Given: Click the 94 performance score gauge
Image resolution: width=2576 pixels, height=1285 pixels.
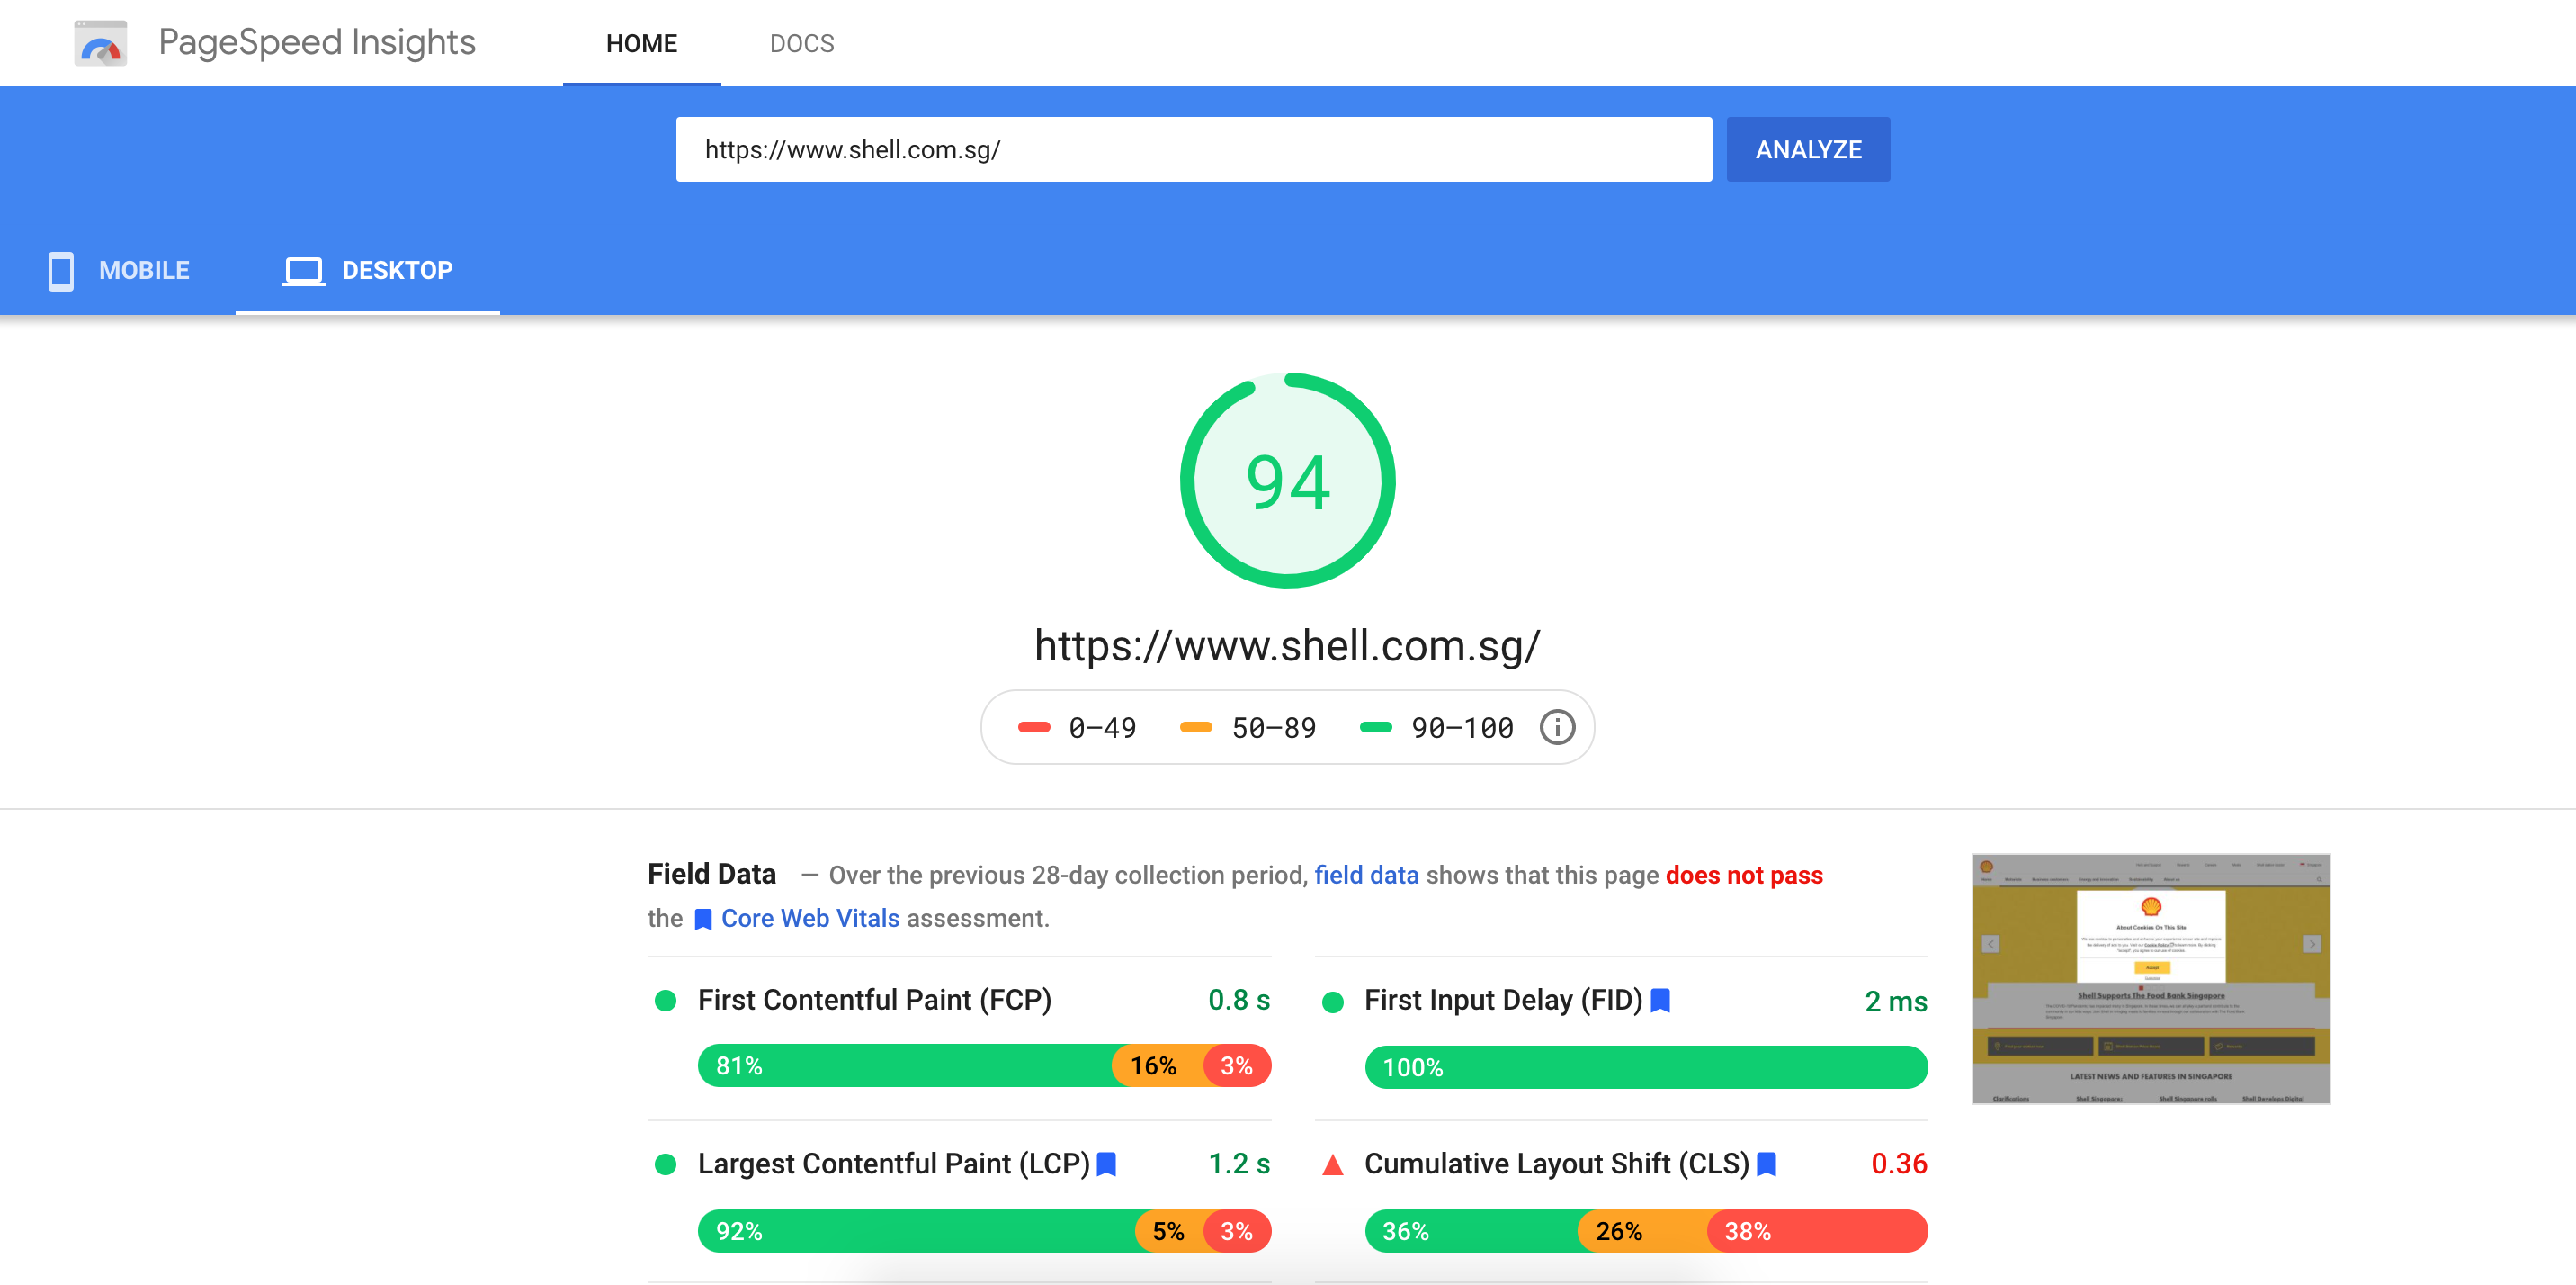Looking at the screenshot, I should 1288,481.
